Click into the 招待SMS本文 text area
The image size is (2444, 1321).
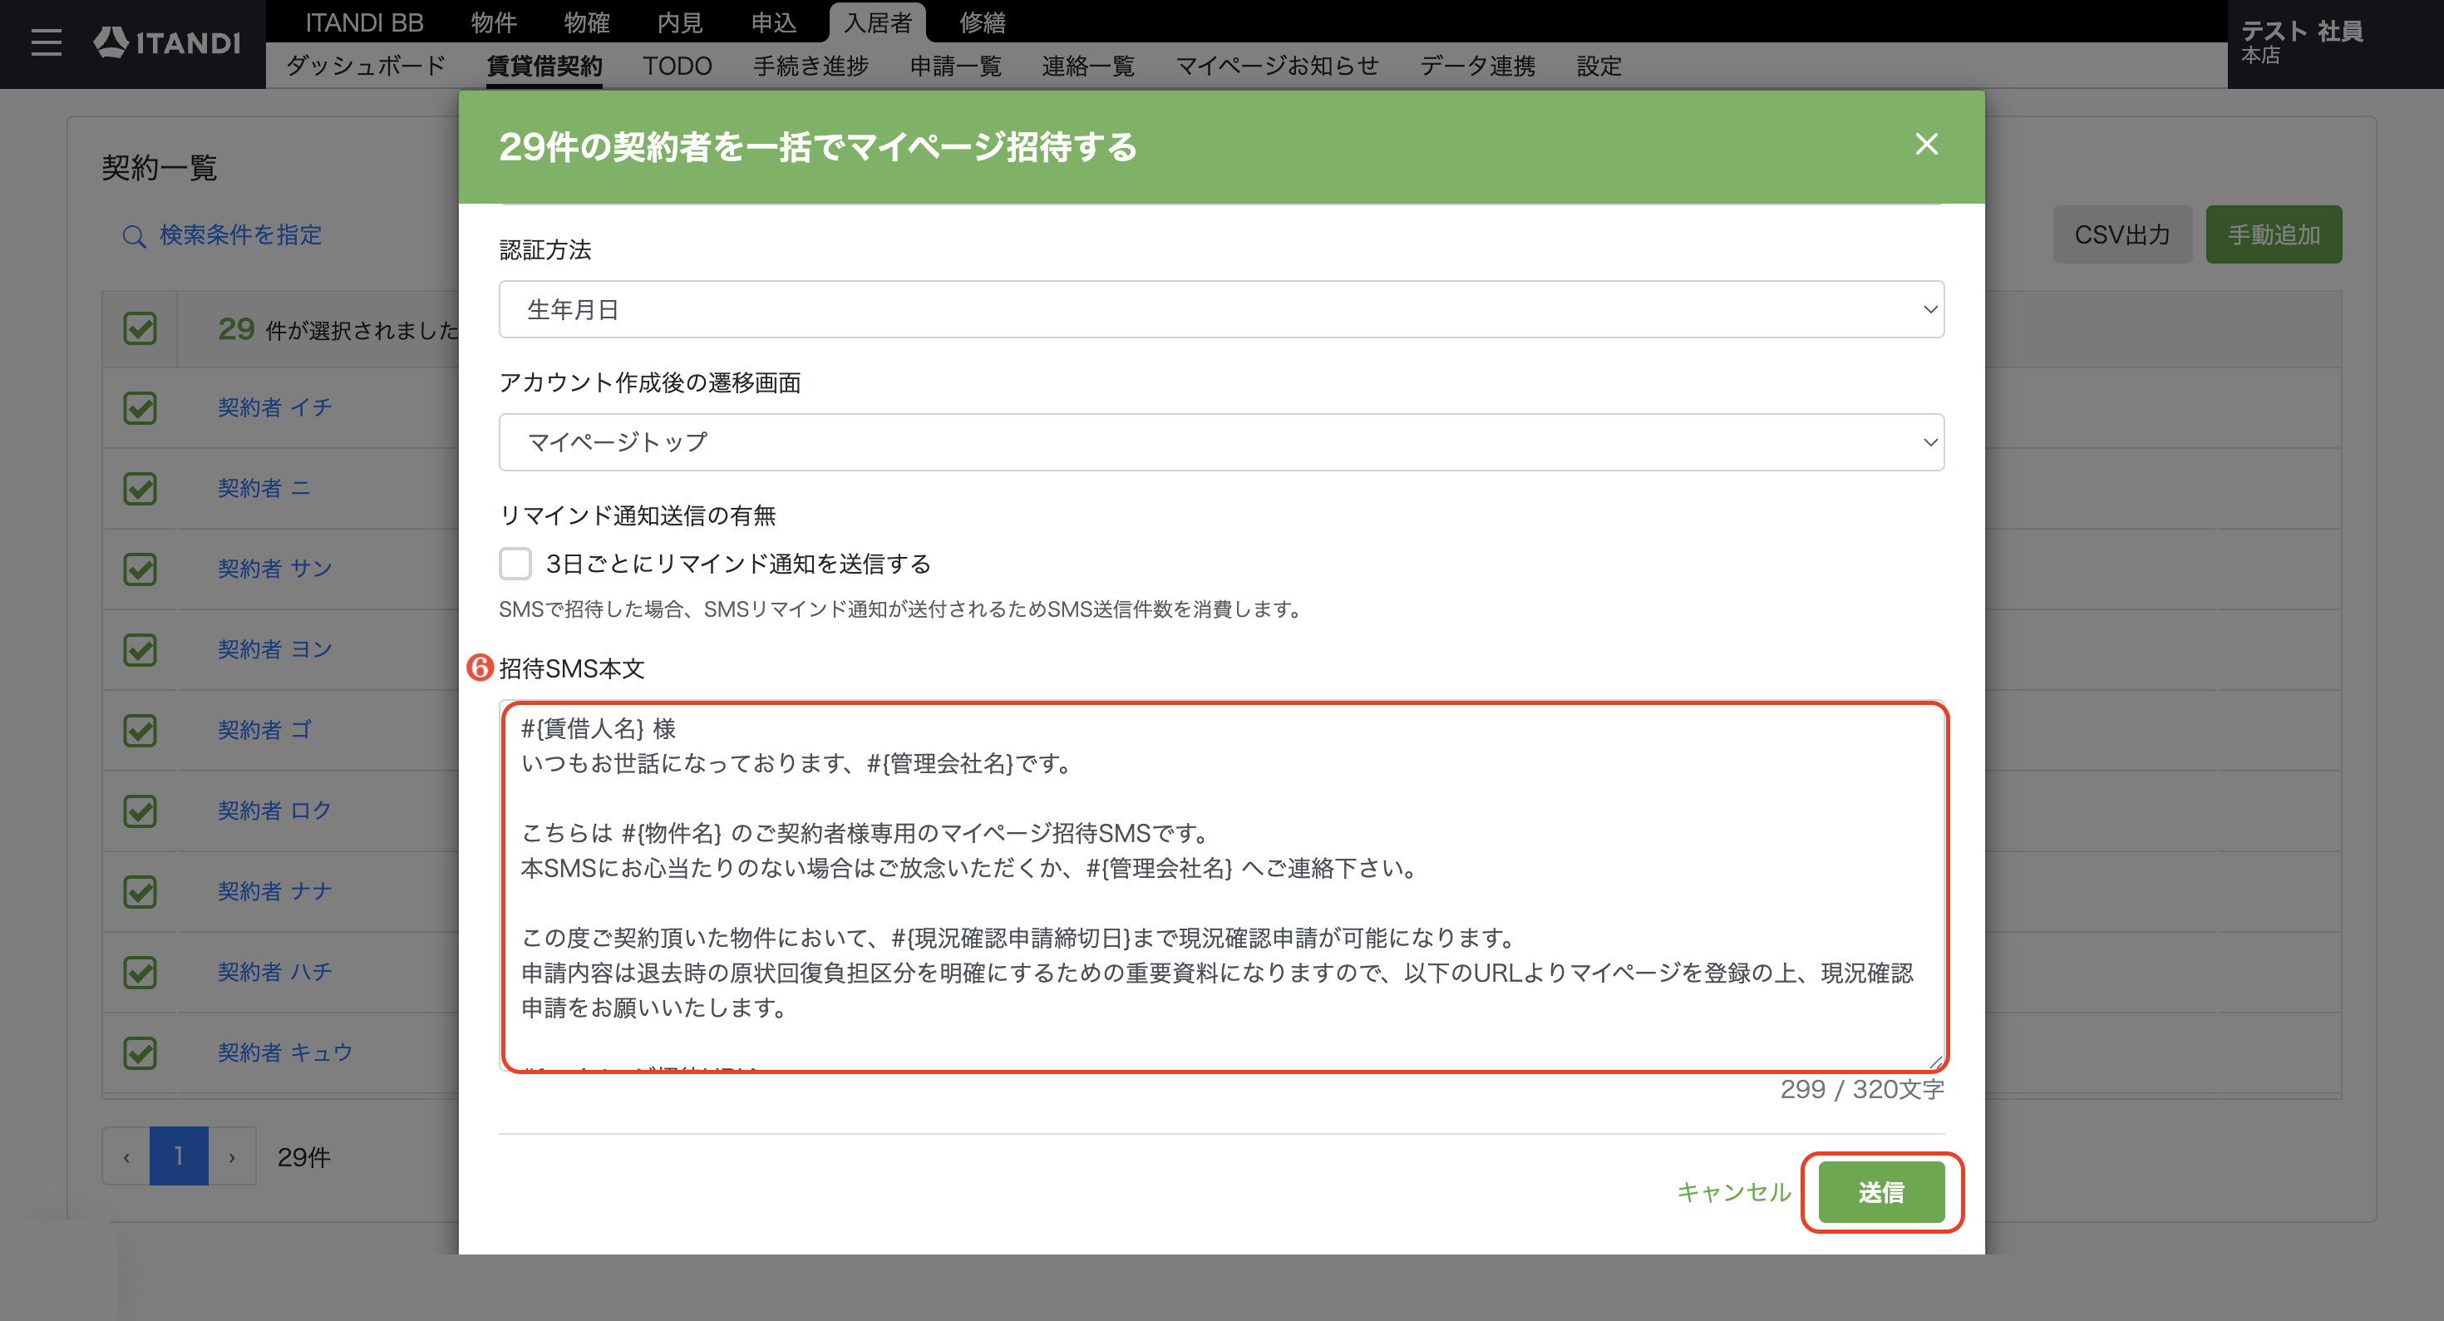point(1223,886)
